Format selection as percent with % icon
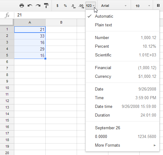Image resolution: width=163 pixels, height=155 pixels. [65, 6]
